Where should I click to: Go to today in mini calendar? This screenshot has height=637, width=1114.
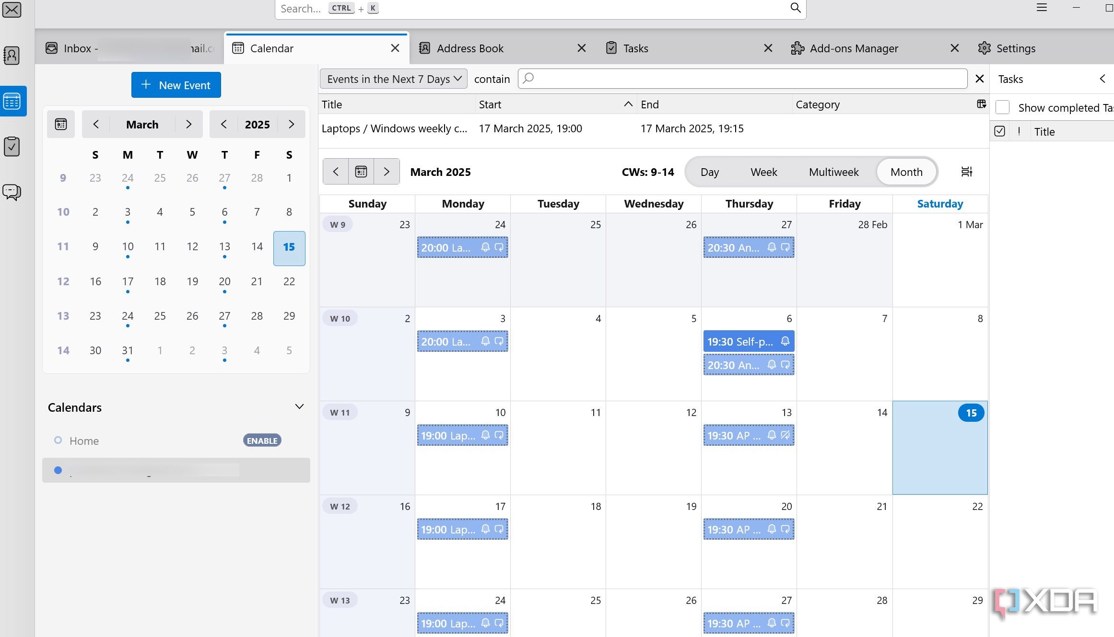pyautogui.click(x=61, y=125)
